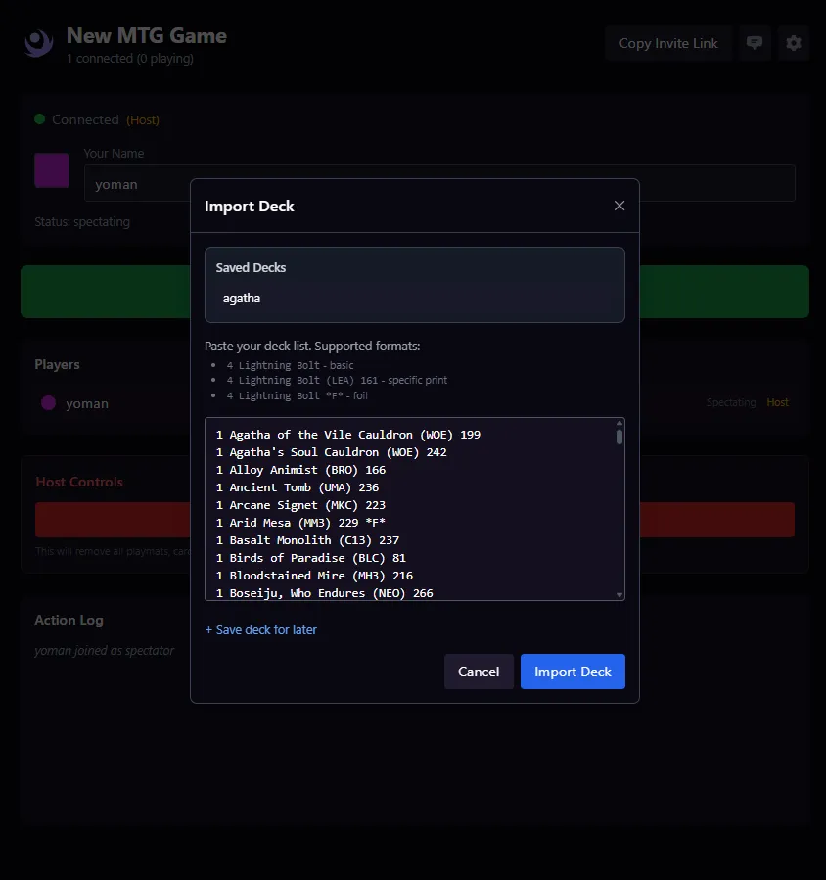Click line 'Agatha of the Vile Cauldron (WOE) 199'

347,435
